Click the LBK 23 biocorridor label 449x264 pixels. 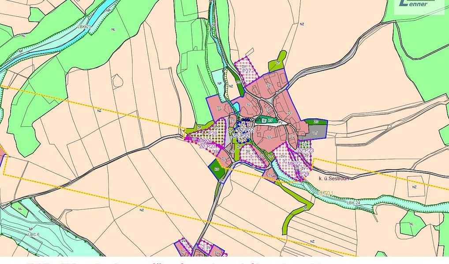pyautogui.click(x=84, y=26)
